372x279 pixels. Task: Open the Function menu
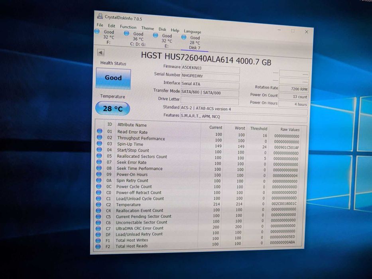click(x=128, y=27)
